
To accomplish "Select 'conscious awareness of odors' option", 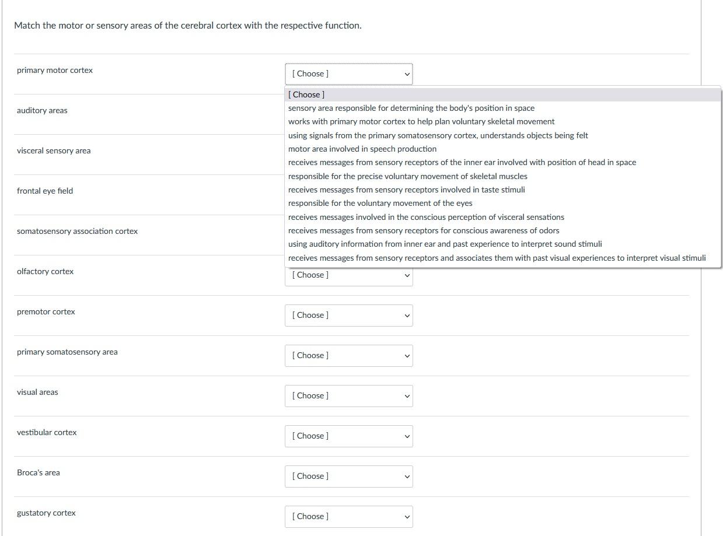I will [423, 230].
